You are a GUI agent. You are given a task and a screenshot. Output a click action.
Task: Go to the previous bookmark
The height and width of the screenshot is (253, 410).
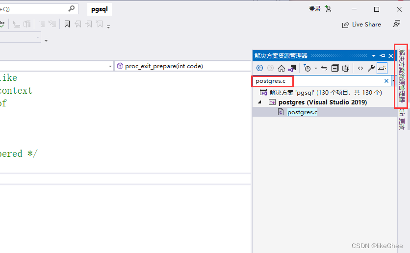[x=78, y=25]
